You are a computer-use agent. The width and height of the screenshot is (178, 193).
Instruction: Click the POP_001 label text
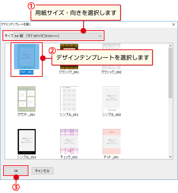[x=26, y=72]
